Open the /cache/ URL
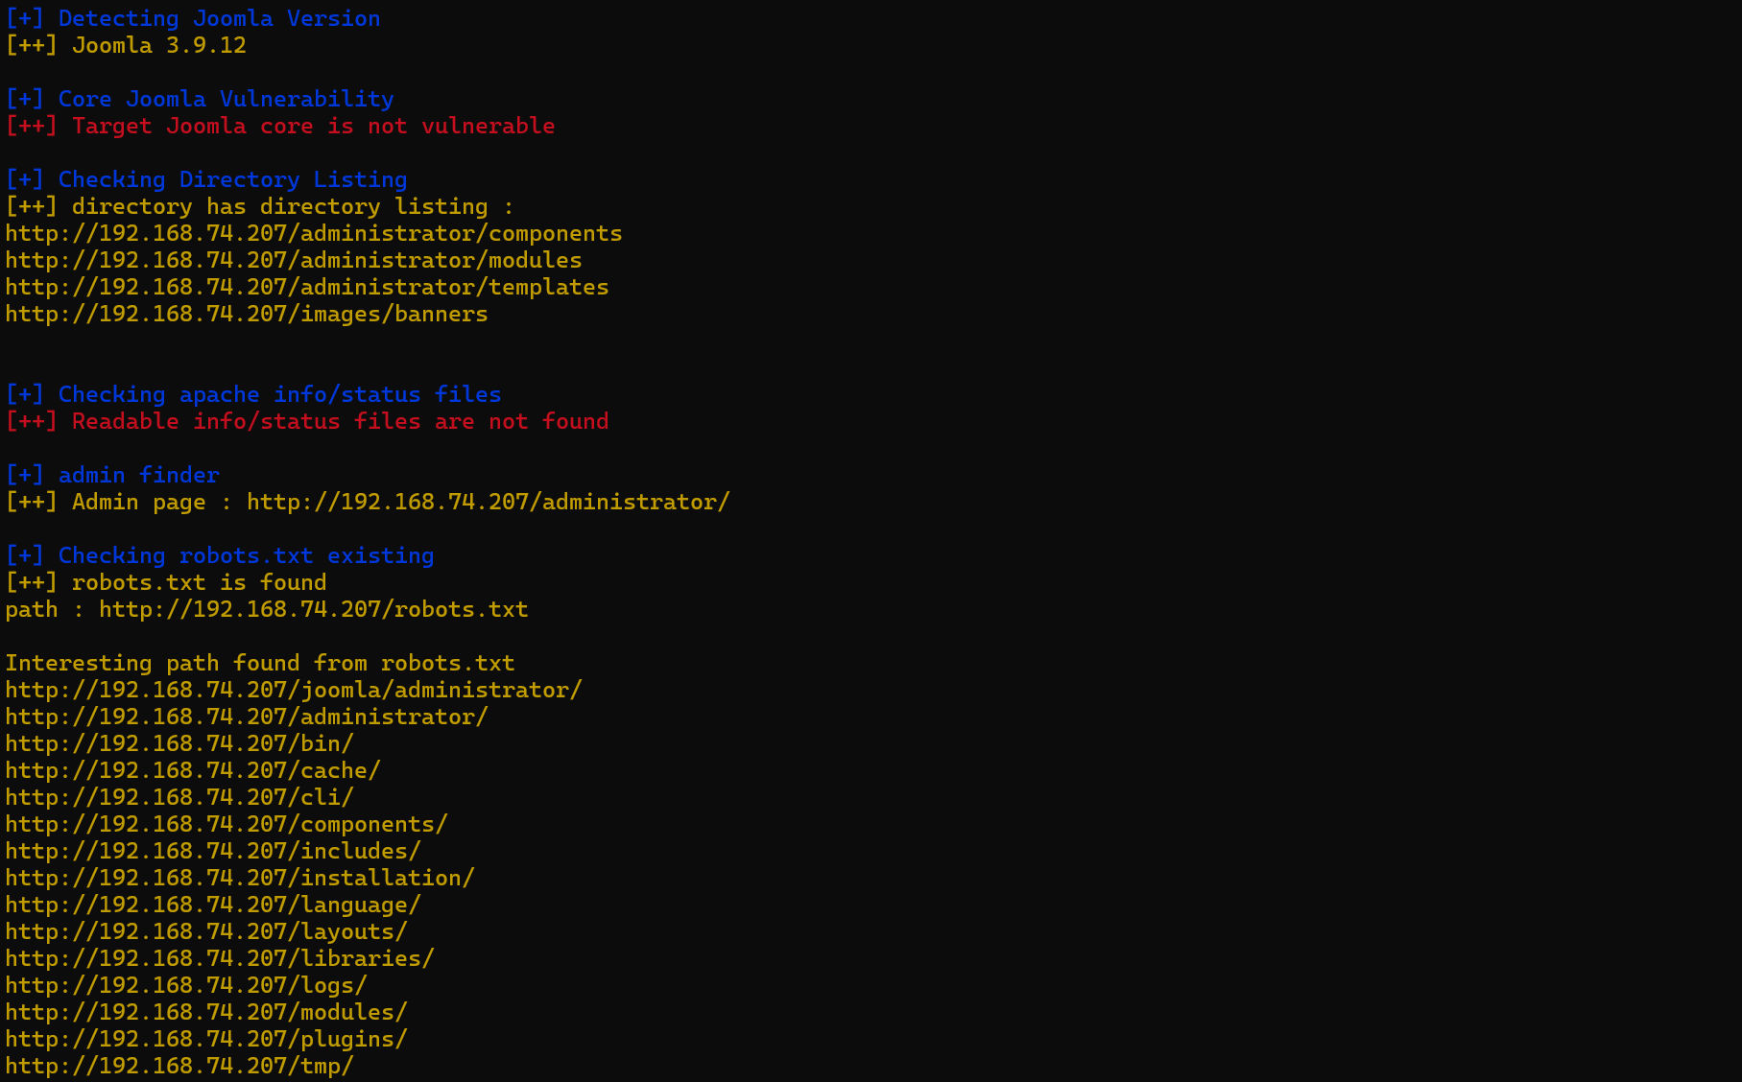This screenshot has width=1742, height=1082. [x=193, y=770]
